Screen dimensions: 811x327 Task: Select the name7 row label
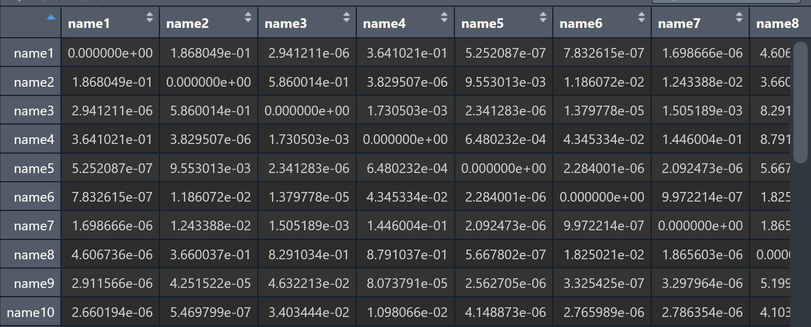coord(34,226)
